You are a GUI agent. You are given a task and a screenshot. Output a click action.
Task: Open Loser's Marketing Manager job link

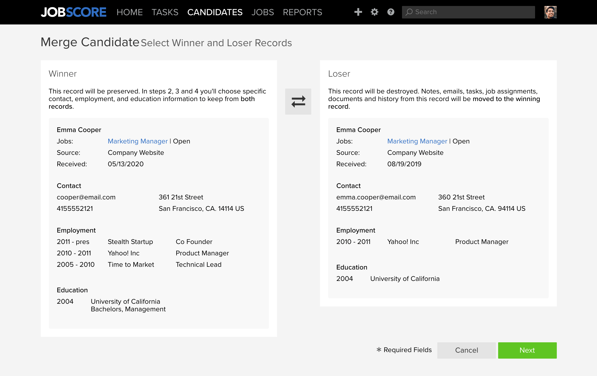point(417,141)
